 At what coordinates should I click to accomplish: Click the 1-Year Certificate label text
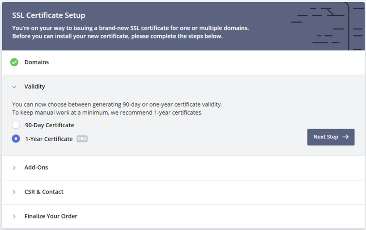(x=49, y=139)
